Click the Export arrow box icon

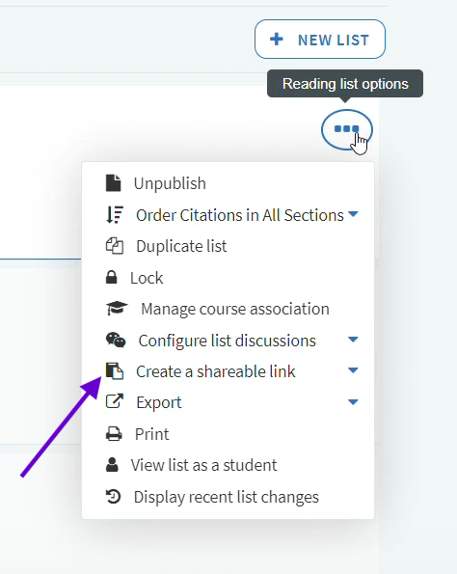115,401
